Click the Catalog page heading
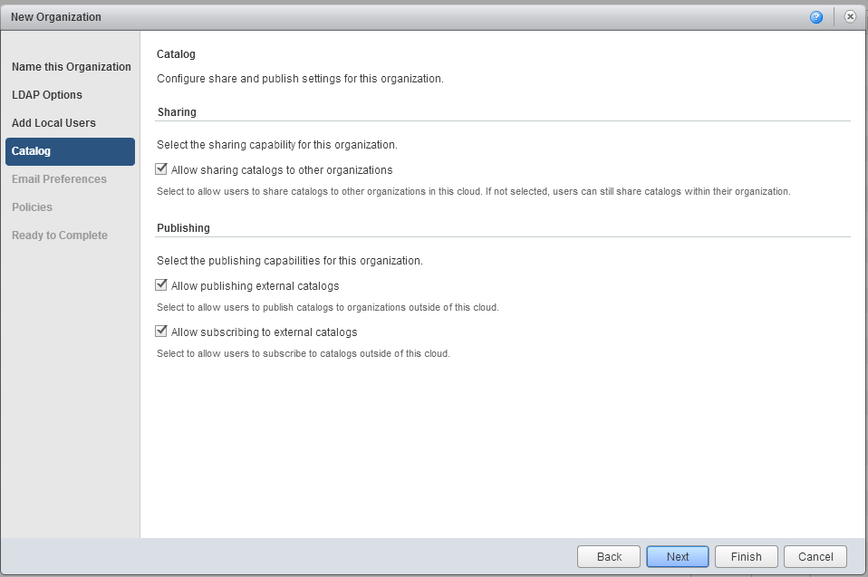The height and width of the screenshot is (577, 868). (x=176, y=54)
